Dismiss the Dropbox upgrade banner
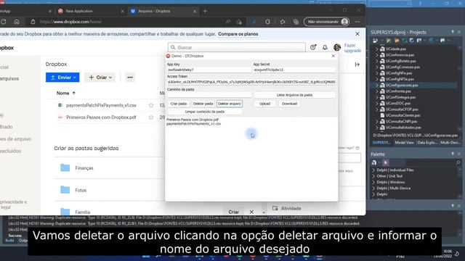 pyautogui.click(x=357, y=34)
